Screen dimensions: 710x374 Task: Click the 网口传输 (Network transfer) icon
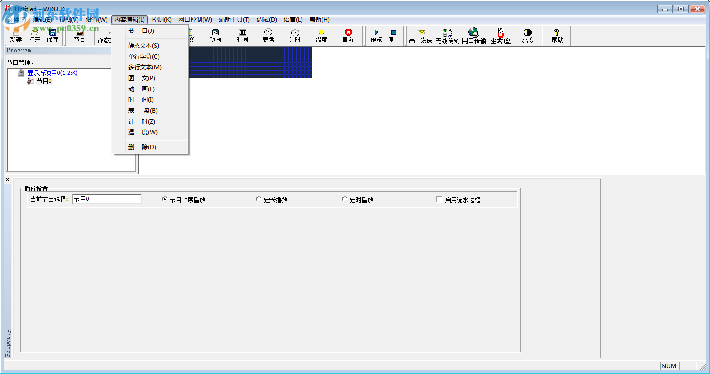point(474,36)
